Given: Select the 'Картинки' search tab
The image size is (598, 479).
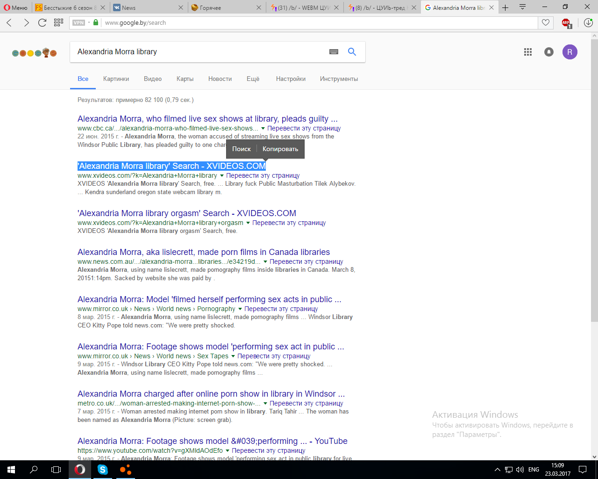Looking at the screenshot, I should tap(116, 79).
